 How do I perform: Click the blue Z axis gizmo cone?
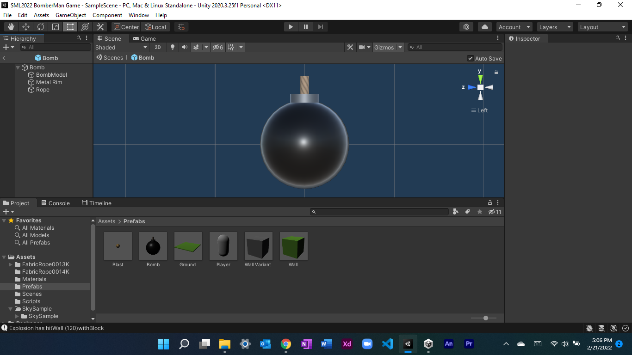(x=471, y=87)
